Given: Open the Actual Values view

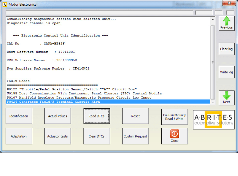Looking at the screenshot, I should point(58,116).
